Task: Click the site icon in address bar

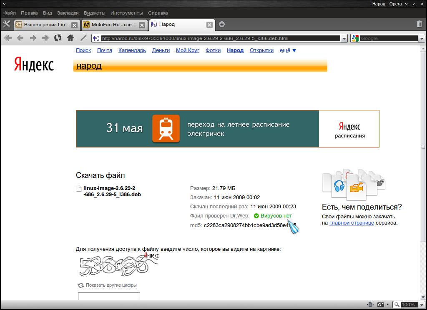Action: click(x=96, y=38)
